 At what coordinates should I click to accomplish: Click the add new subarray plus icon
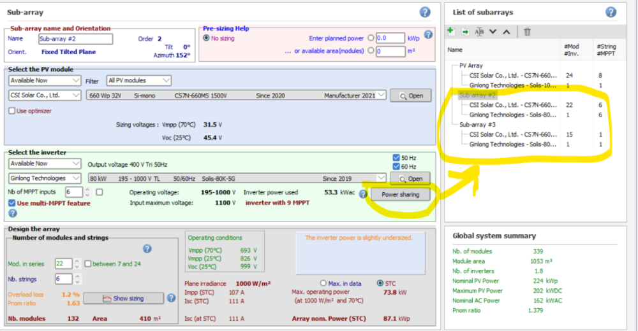451,31
